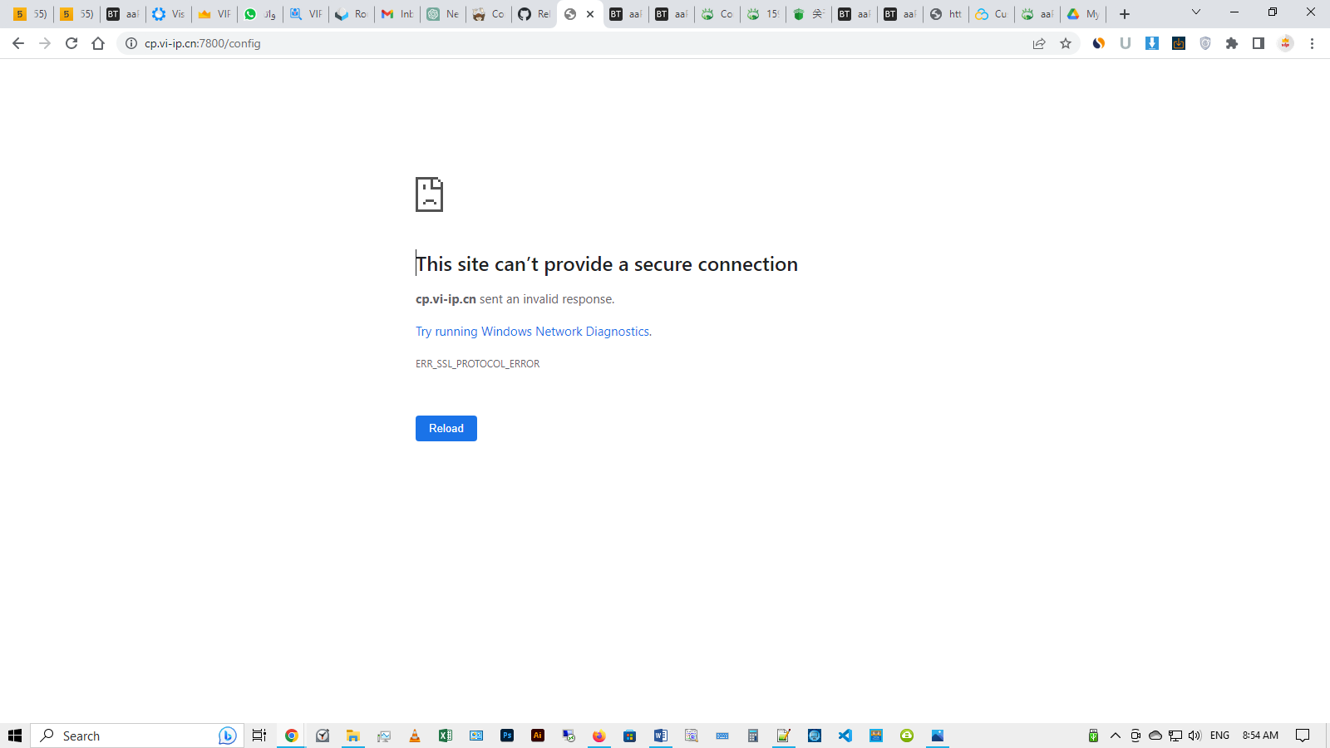The image size is (1330, 748).
Task: Bookmark this tab with the star icon
Action: click(1066, 43)
